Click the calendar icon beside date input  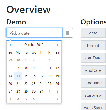[68, 33]
